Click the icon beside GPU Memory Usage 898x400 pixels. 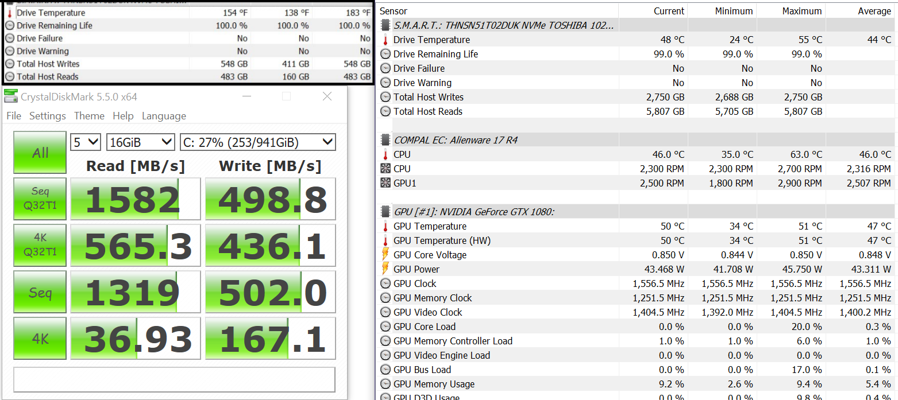click(x=386, y=384)
